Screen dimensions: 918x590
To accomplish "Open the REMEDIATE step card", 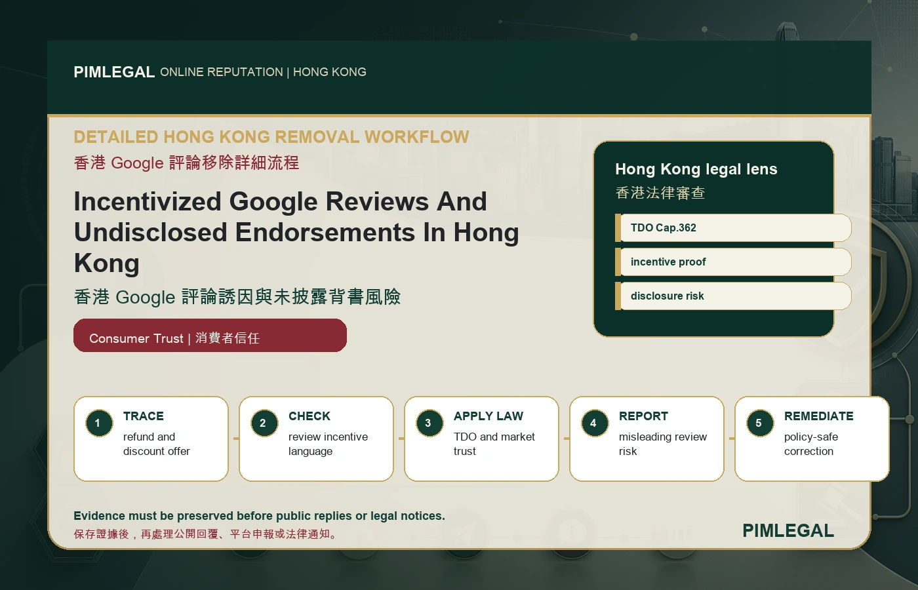I will pyautogui.click(x=812, y=439).
